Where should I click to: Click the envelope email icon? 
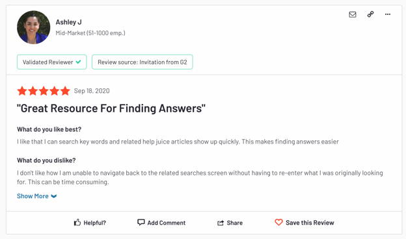point(353,14)
